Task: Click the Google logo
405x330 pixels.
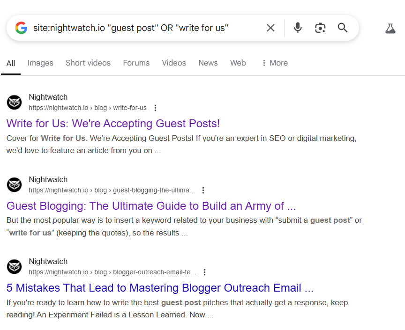Action: [21, 28]
